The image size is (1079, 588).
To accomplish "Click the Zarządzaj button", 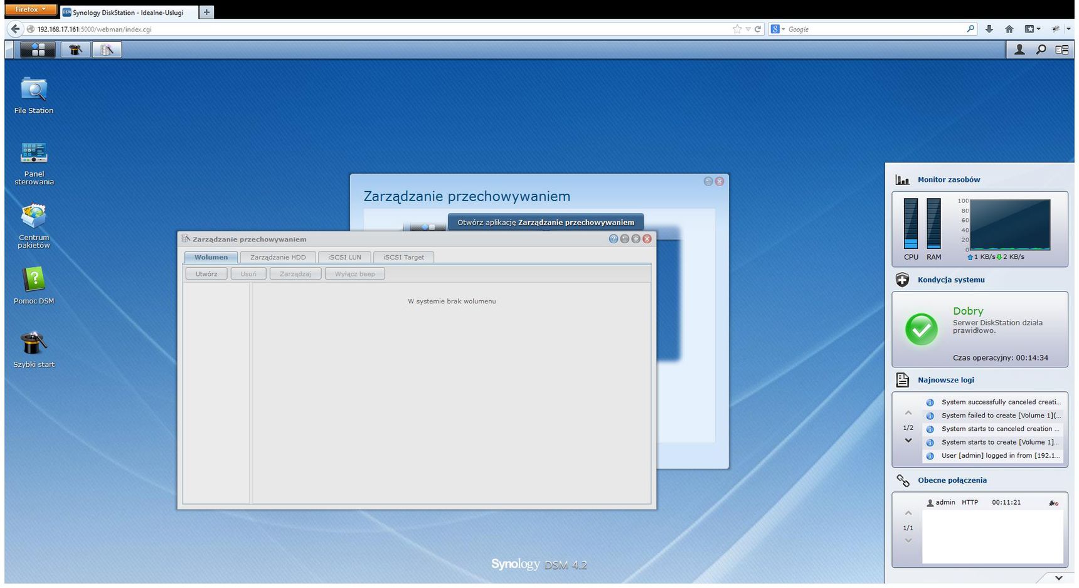I will coord(295,274).
